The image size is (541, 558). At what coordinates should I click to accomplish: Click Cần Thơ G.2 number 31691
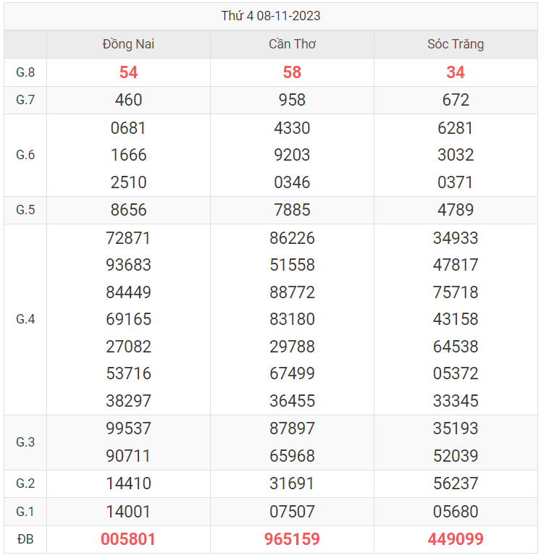click(292, 484)
